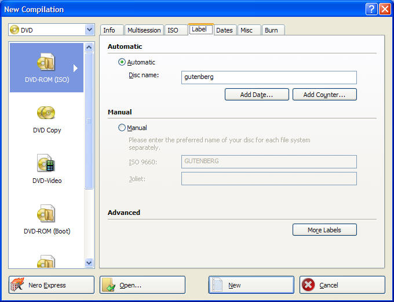Screen dimensions: 394x302
Task: Open the ISO tab
Action: click(x=176, y=30)
